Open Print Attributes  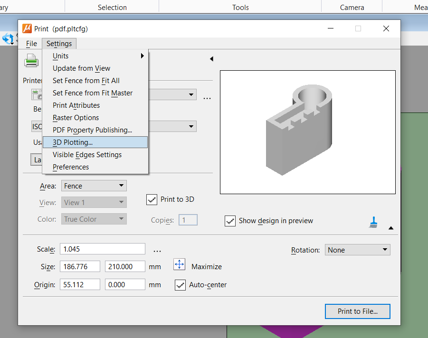tap(95, 105)
